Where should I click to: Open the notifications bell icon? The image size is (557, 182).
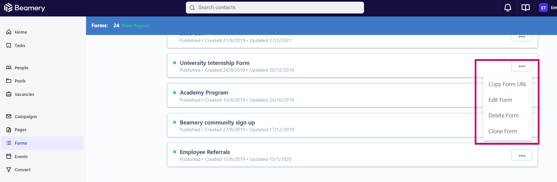click(508, 7)
